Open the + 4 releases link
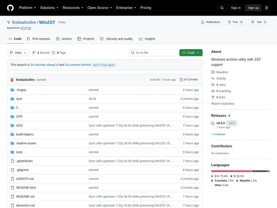Viewport: 277px width, 208px height. (218, 134)
